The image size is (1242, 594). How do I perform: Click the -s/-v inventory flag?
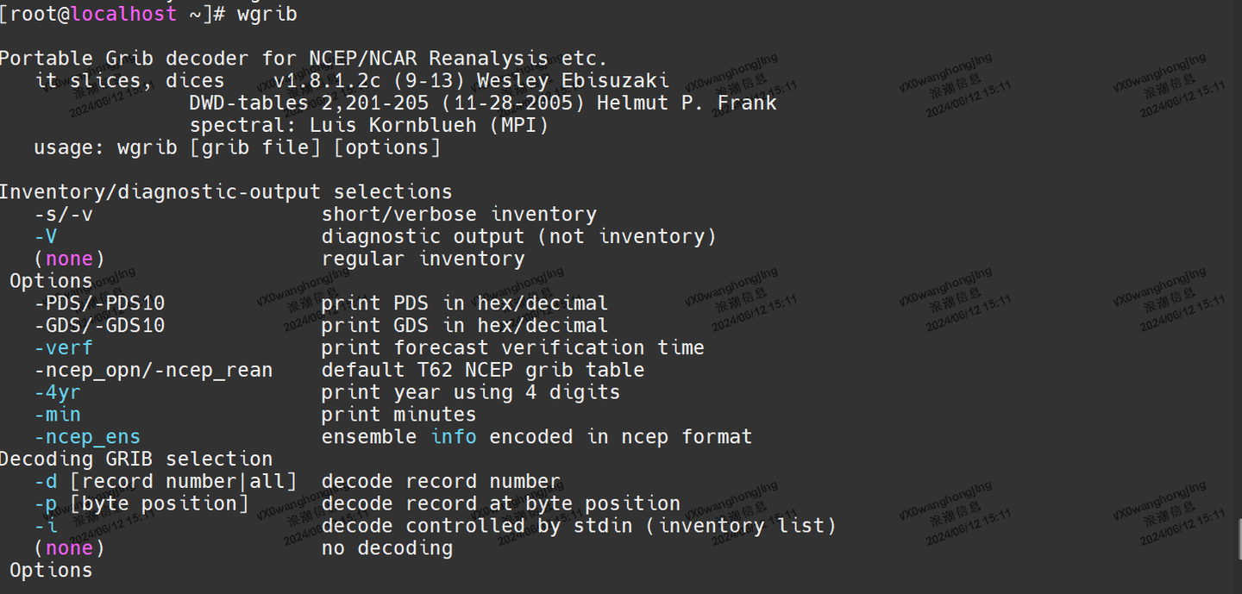[63, 215]
